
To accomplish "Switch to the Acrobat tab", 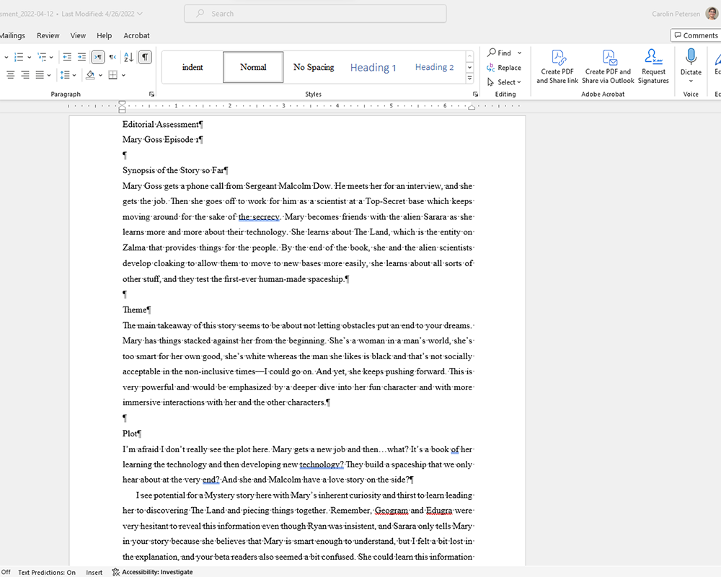I will coord(136,35).
